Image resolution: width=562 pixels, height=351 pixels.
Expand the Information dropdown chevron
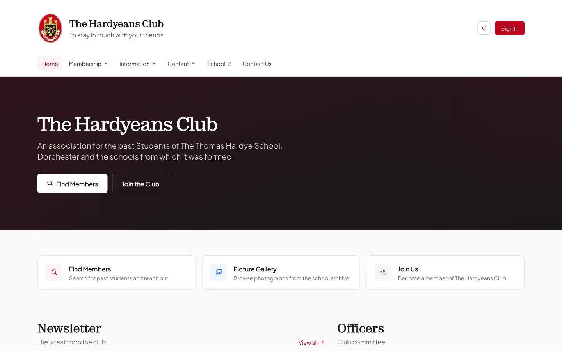click(x=154, y=64)
